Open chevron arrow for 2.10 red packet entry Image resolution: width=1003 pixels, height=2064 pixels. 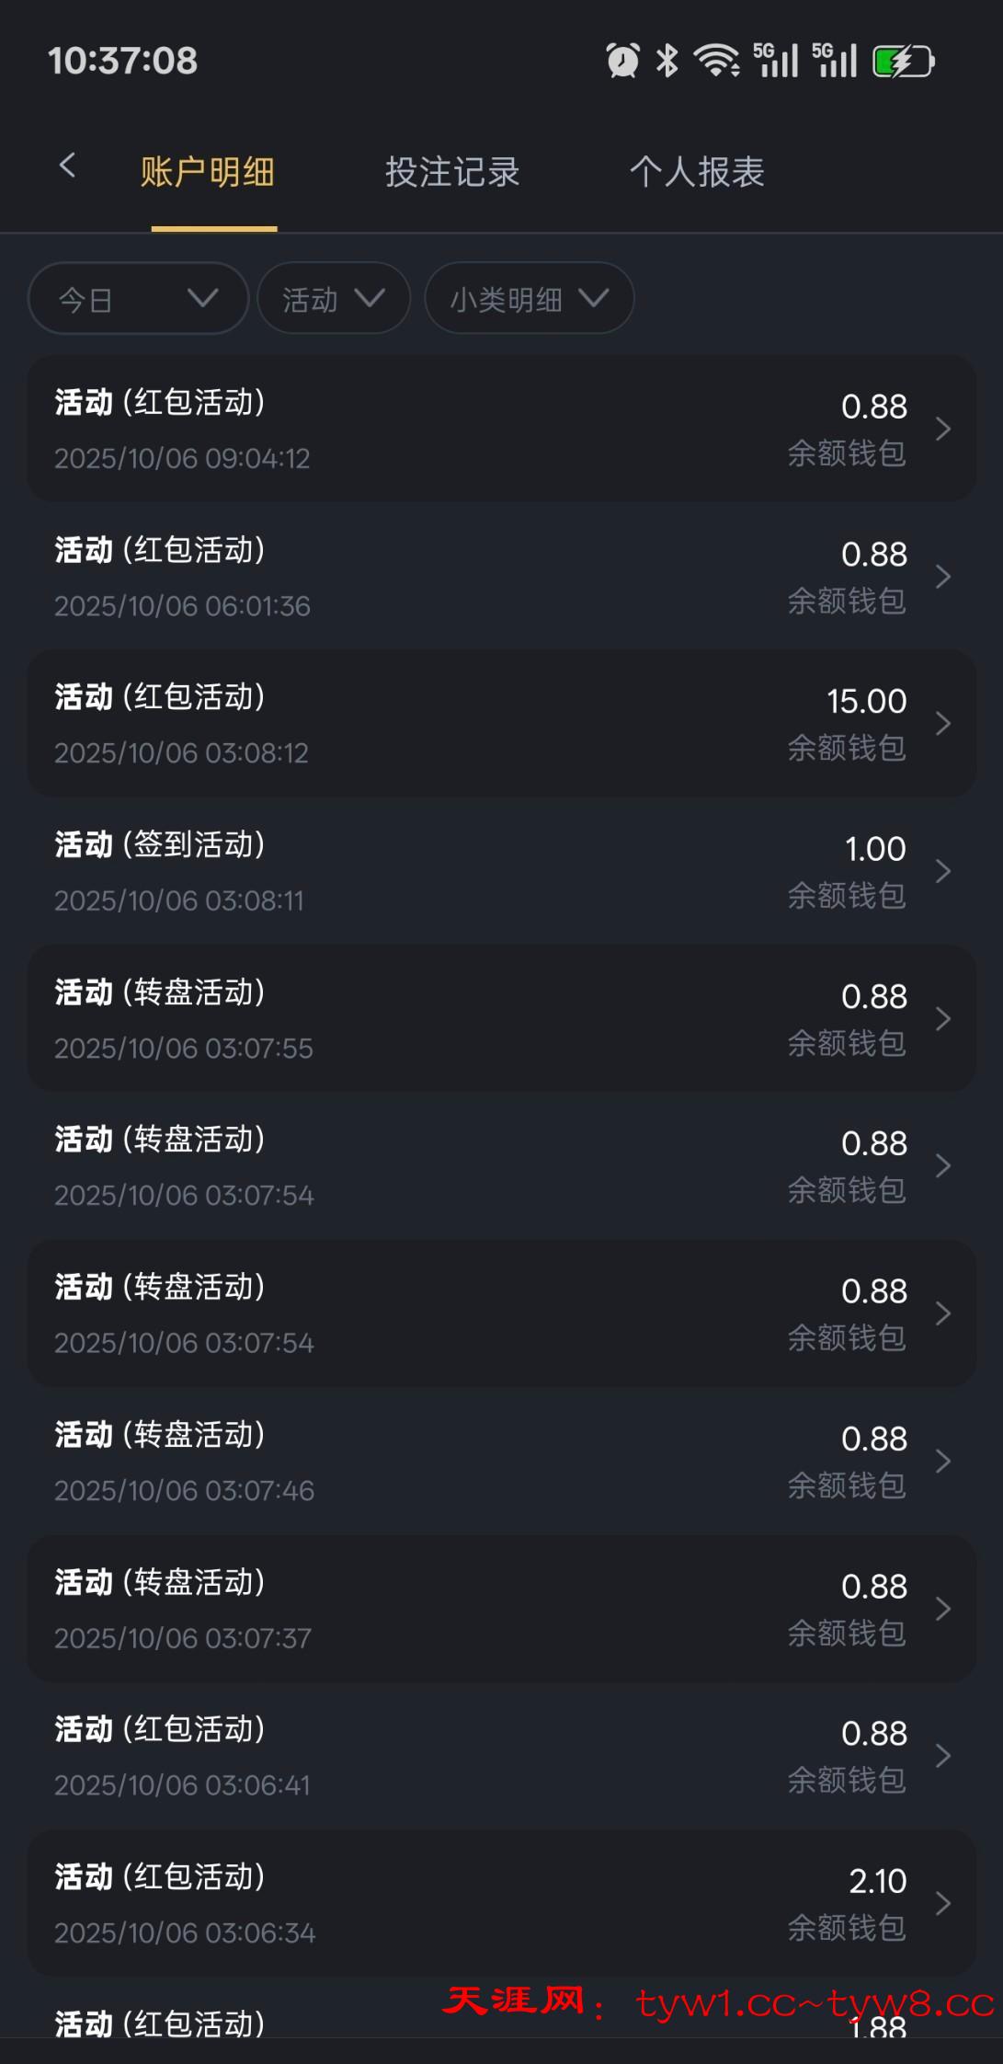click(x=942, y=1903)
